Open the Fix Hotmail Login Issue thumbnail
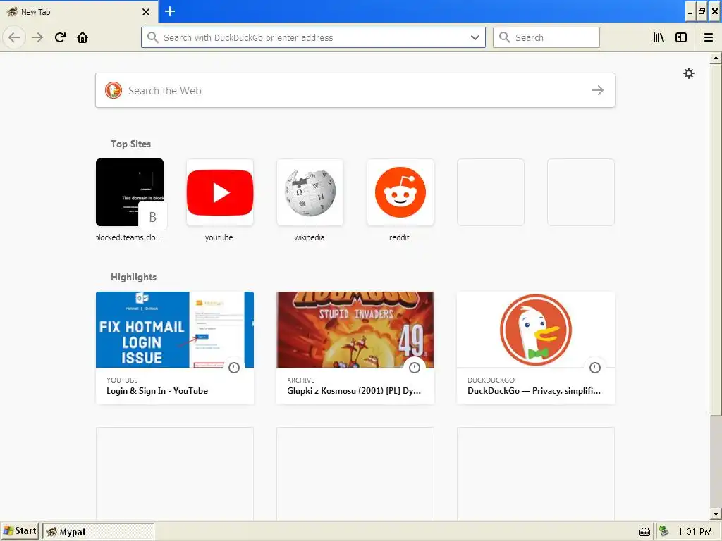This screenshot has width=722, height=541. pos(175,330)
